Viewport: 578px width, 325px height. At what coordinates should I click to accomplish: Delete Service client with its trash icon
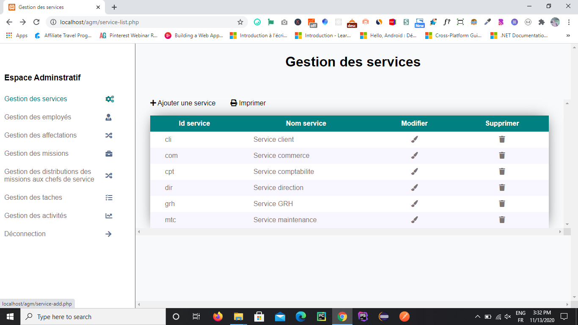point(502,139)
